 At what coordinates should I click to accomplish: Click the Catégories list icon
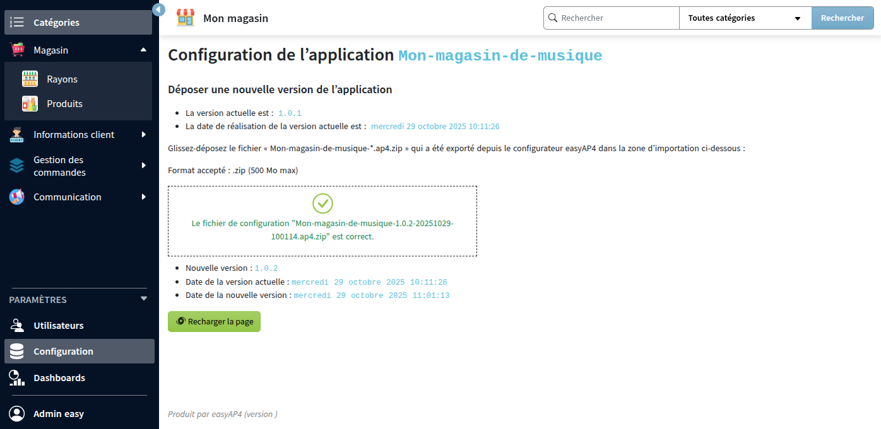(x=17, y=22)
